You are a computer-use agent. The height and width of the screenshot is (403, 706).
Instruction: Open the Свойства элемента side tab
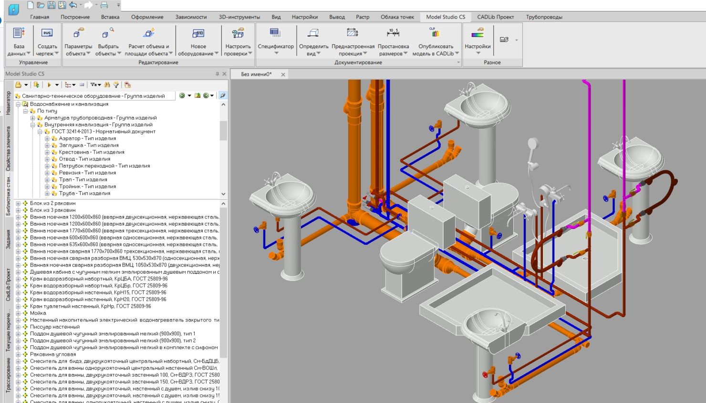(x=8, y=149)
